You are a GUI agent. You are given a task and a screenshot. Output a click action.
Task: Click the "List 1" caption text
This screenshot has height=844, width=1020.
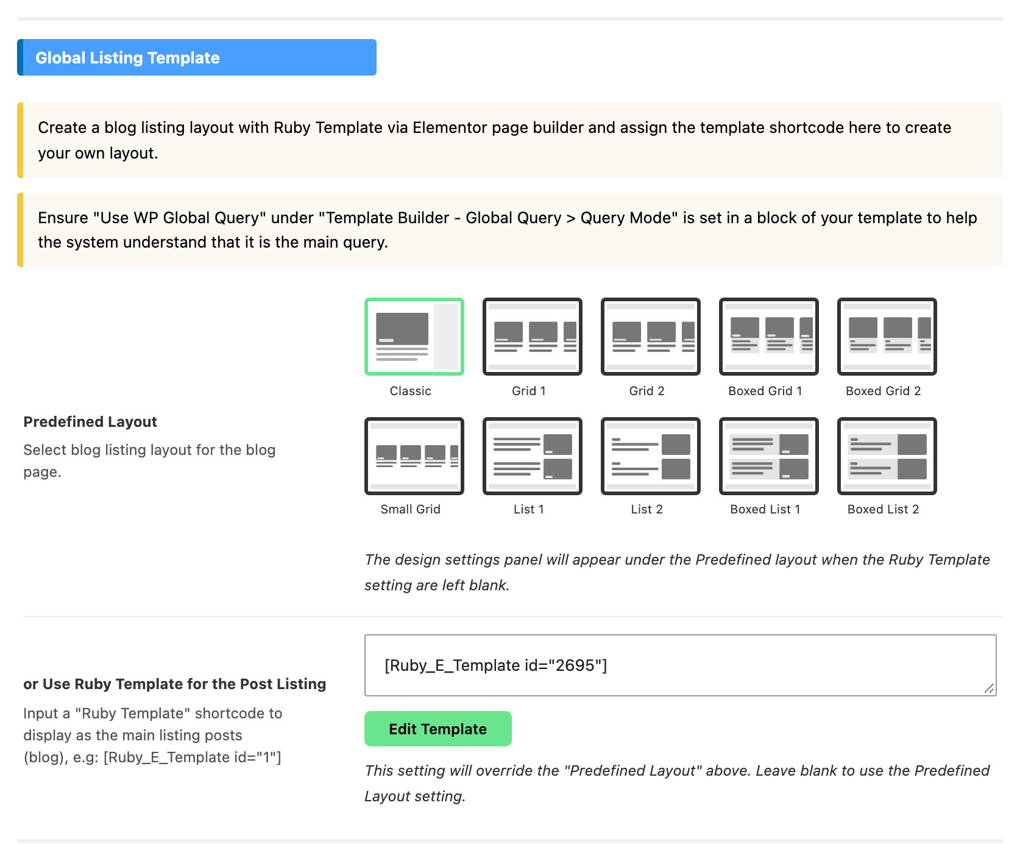(x=529, y=509)
